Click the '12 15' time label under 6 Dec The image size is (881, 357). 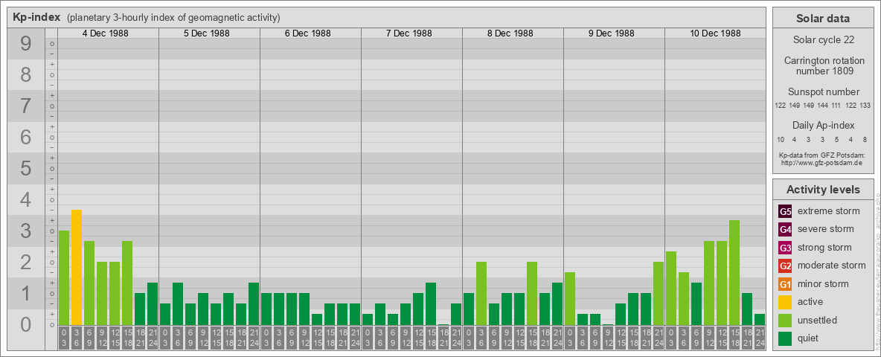[x=317, y=338]
